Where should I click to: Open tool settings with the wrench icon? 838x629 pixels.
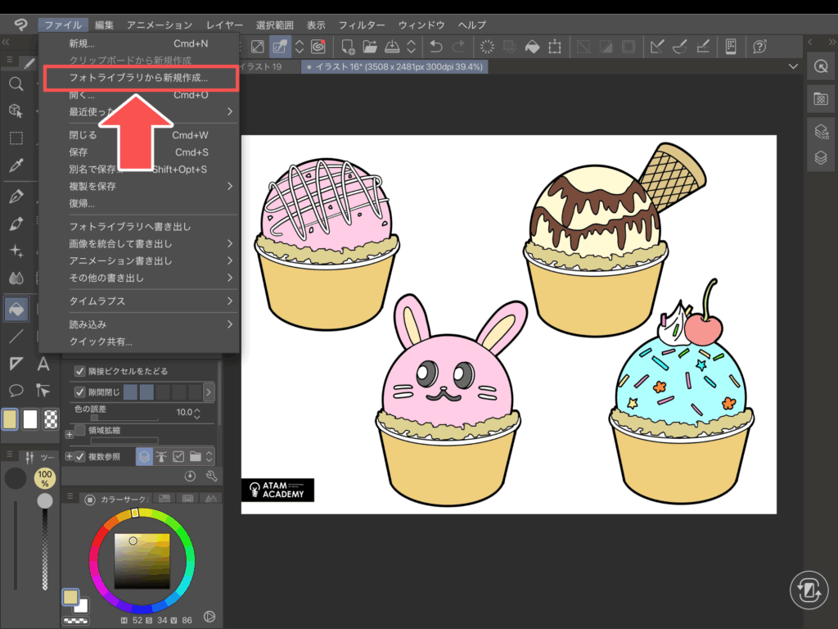[x=211, y=476]
